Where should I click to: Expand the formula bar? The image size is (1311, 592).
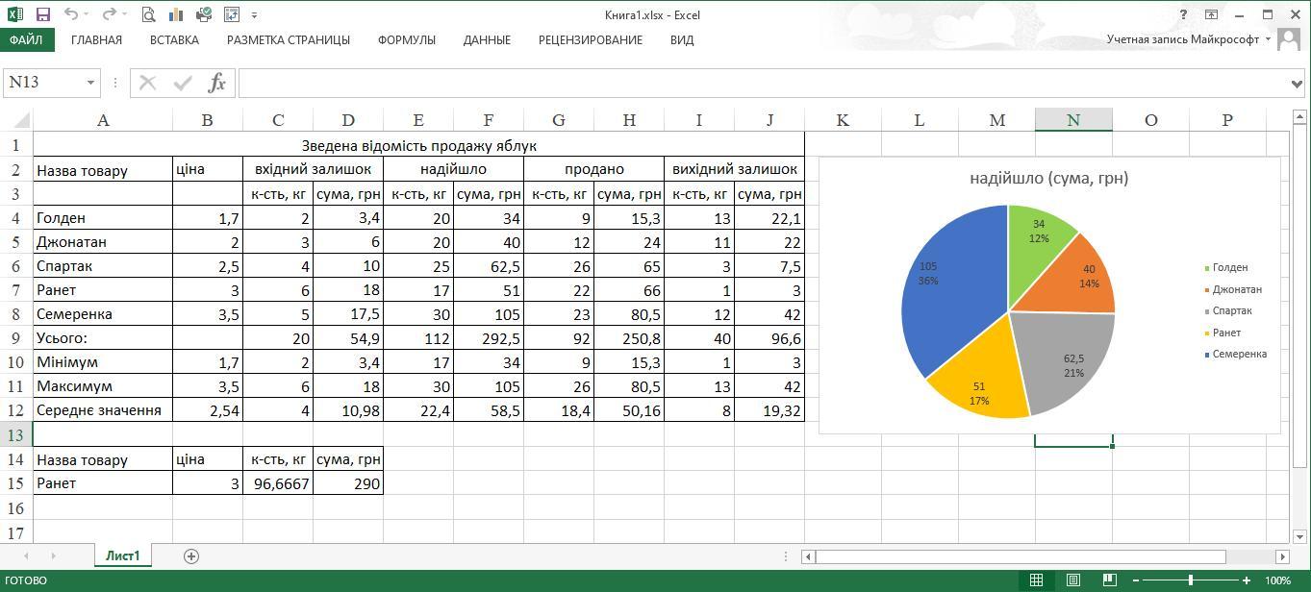click(x=1297, y=84)
